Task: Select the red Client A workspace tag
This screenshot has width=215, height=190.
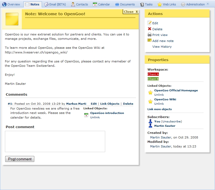Action: (153, 74)
